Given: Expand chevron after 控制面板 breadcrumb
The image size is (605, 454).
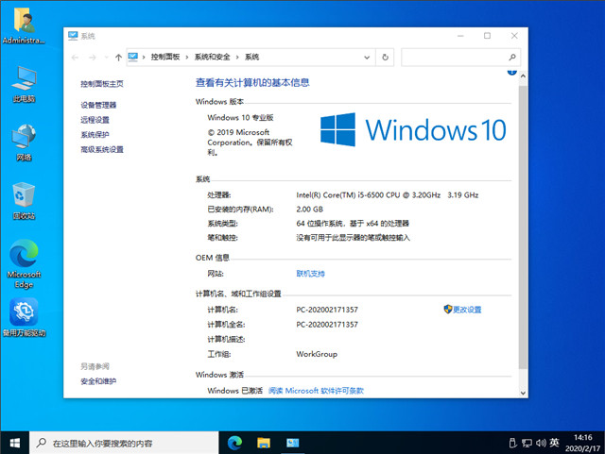Looking at the screenshot, I should click(x=187, y=57).
